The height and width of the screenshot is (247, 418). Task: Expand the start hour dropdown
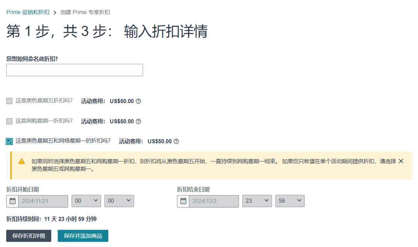[x=86, y=201]
